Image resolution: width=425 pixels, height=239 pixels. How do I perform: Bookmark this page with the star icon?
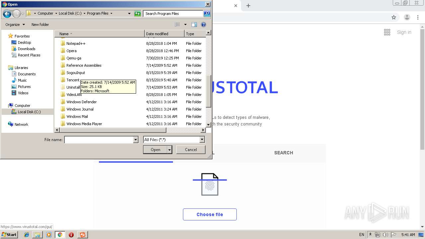coord(394,17)
